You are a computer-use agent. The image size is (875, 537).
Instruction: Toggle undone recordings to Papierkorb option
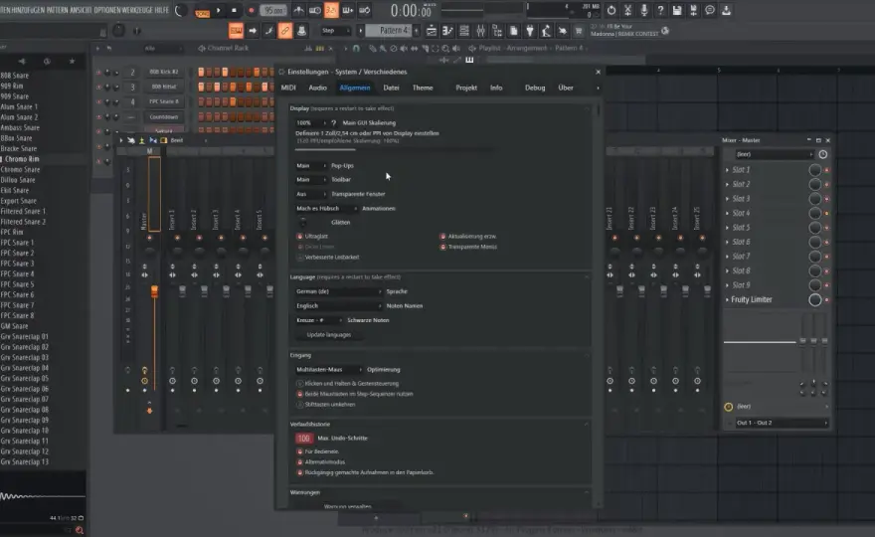(300, 472)
